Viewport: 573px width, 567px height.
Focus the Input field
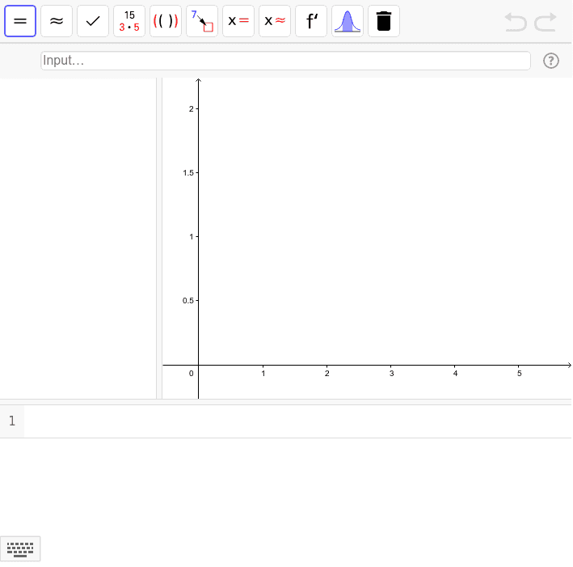coord(285,61)
